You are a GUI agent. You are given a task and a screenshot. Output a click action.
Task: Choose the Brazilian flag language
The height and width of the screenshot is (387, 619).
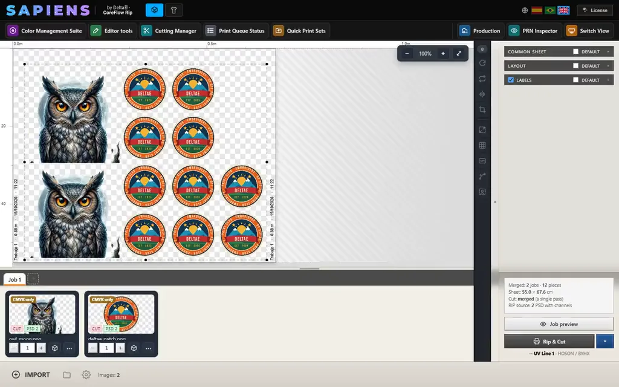550,10
